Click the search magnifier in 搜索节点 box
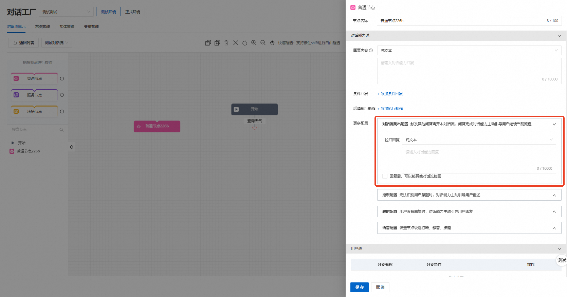Image resolution: width=567 pixels, height=297 pixels. click(61, 130)
